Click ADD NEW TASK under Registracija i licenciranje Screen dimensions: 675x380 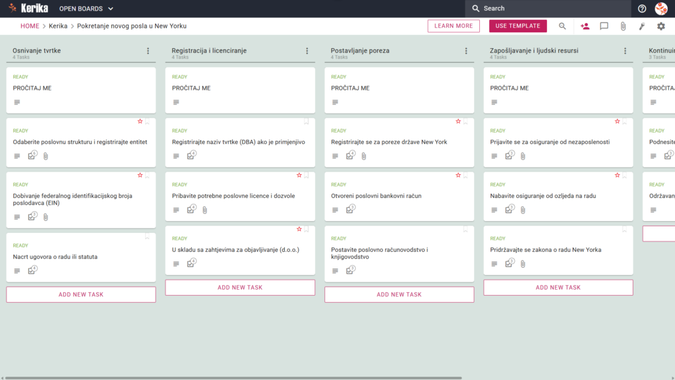(240, 288)
